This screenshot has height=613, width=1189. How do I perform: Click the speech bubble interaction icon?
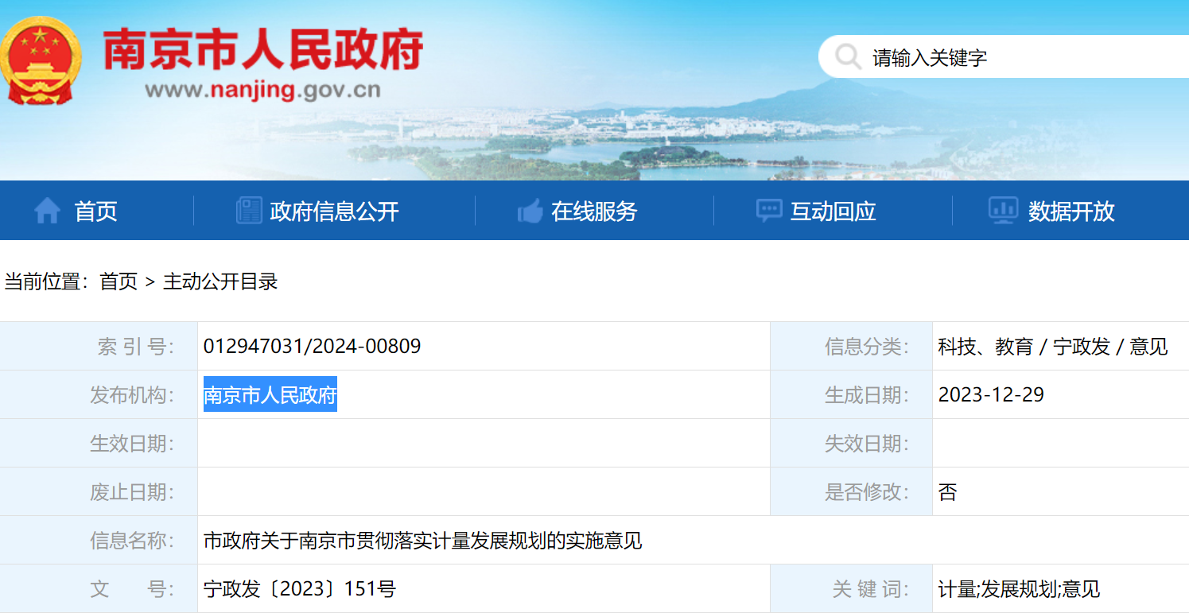point(768,211)
